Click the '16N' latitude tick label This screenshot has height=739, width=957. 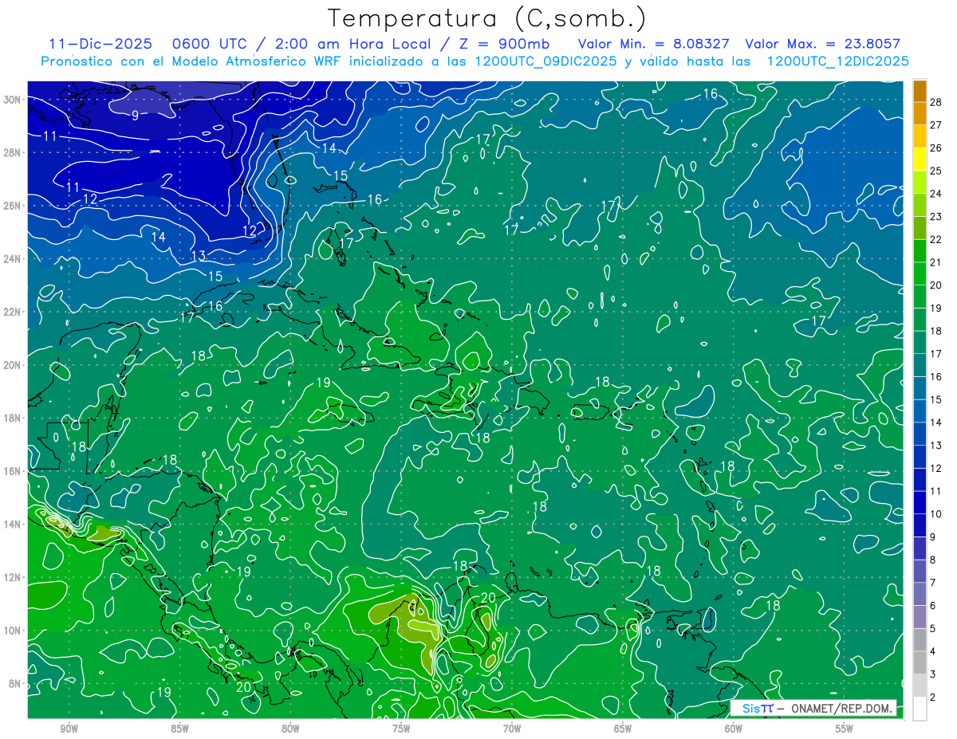[13, 471]
